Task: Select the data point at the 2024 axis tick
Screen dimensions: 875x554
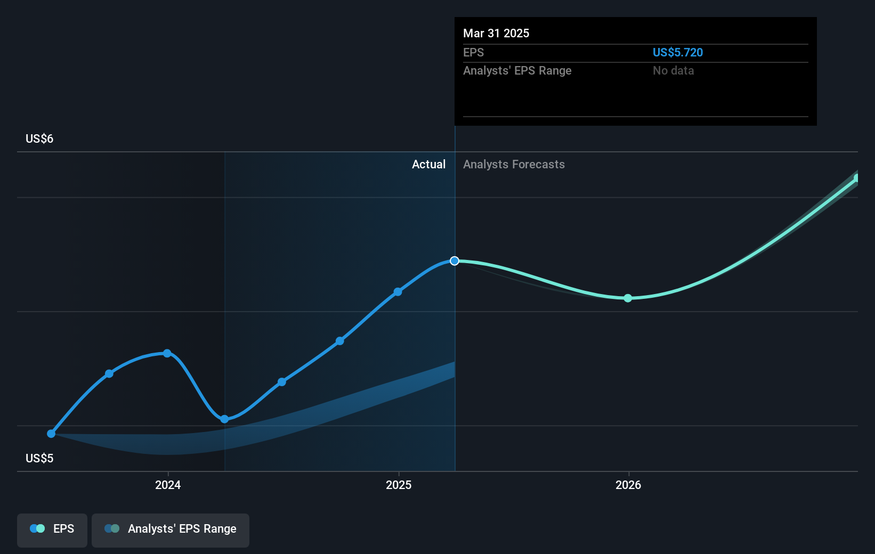Action: tap(167, 353)
